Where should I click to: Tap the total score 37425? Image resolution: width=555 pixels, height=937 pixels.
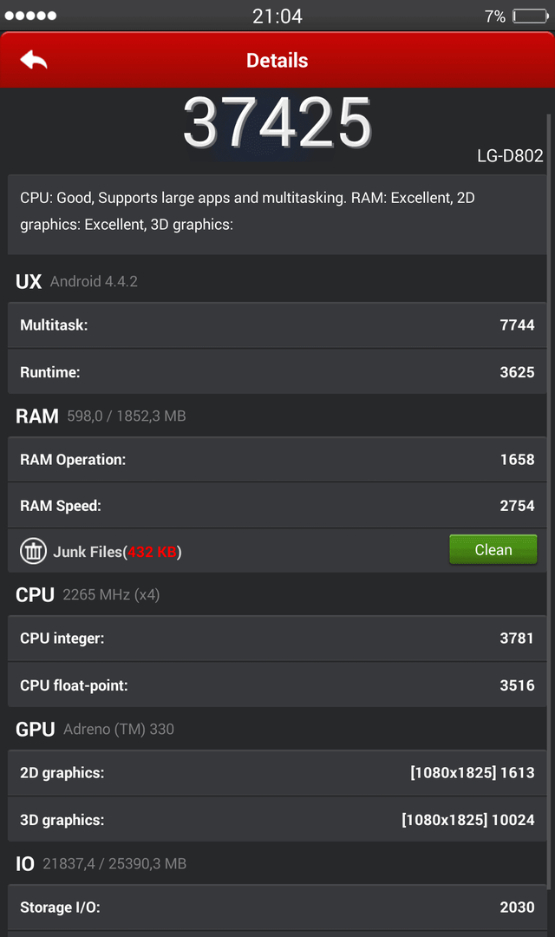[x=277, y=123]
